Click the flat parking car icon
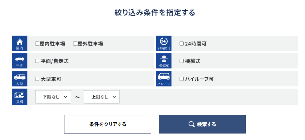This screenshot has width=305, height=140. point(20,59)
